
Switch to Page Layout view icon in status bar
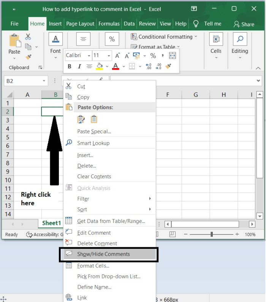173,234
